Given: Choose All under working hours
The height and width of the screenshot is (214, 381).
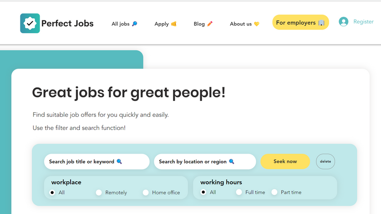Looking at the screenshot, I should [x=203, y=193].
